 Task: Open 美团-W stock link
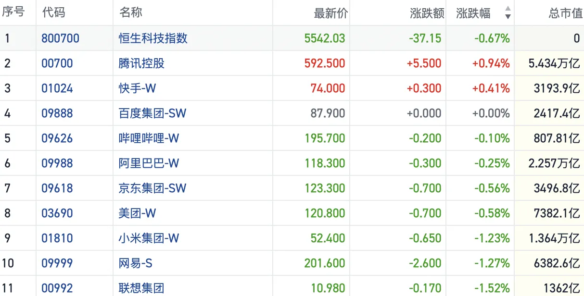[x=138, y=213]
